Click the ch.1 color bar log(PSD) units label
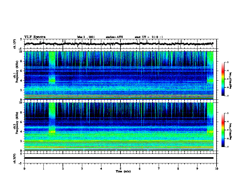244x189 pixels. coord(231,81)
